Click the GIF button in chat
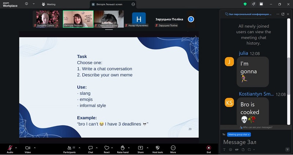The width and height of the screenshot is (293, 155). click(x=236, y=150)
